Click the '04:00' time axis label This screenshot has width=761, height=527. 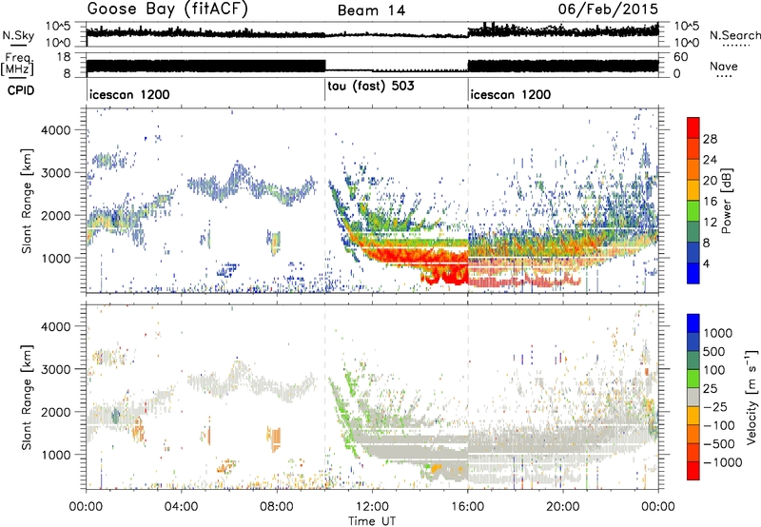pos(182,507)
